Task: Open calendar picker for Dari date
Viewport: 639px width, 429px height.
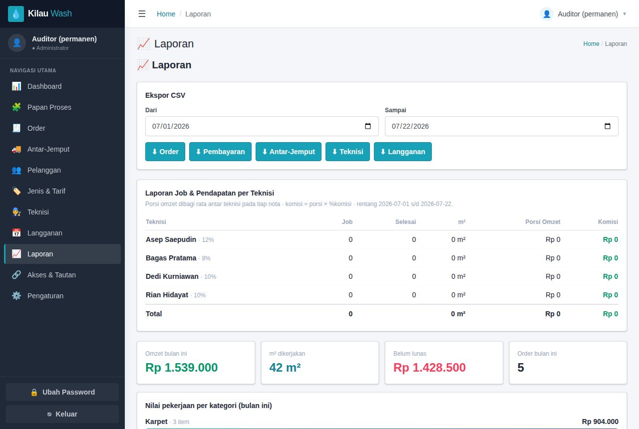Action: [x=368, y=126]
